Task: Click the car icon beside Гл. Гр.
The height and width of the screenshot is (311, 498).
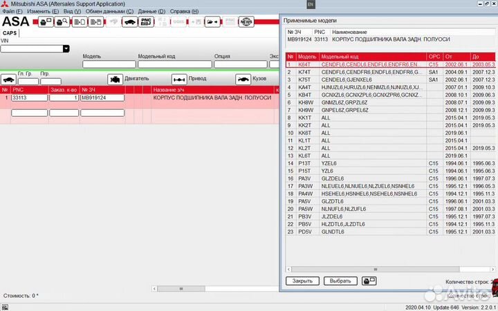Action: click(x=8, y=79)
